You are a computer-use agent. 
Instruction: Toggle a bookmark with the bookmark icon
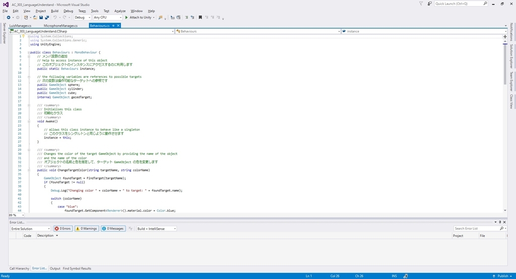click(200, 18)
